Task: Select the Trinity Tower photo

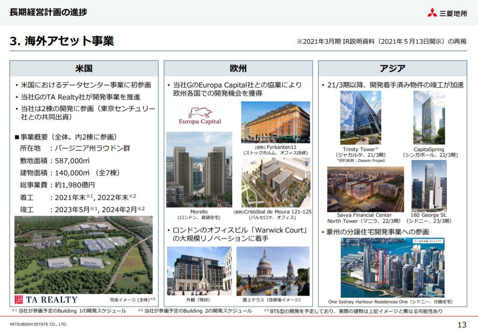Action: click(x=361, y=118)
